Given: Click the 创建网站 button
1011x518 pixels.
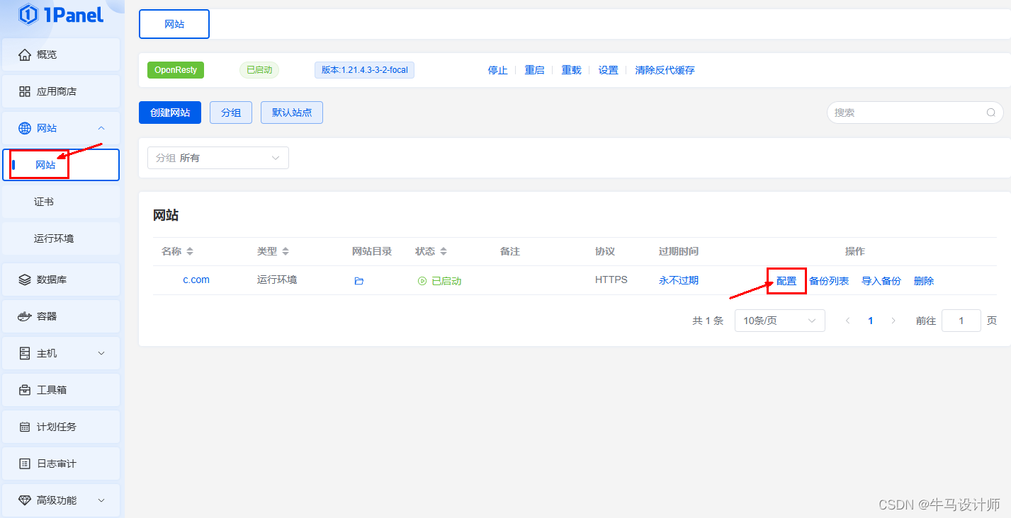Looking at the screenshot, I should (x=169, y=112).
